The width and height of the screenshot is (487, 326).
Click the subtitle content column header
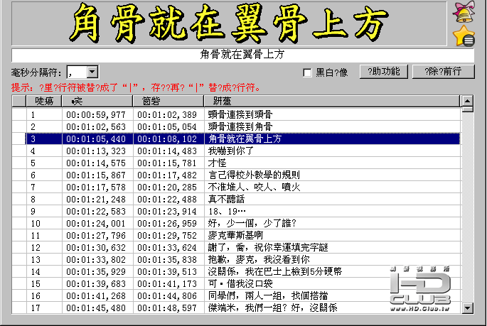[x=332, y=101]
